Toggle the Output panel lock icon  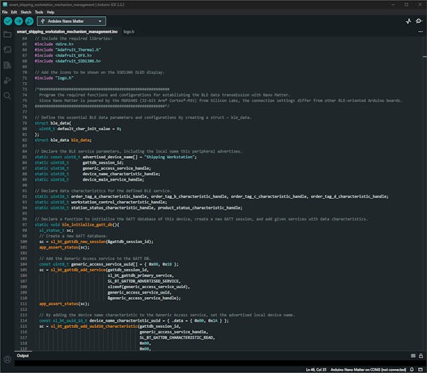pyautogui.click(x=420, y=356)
